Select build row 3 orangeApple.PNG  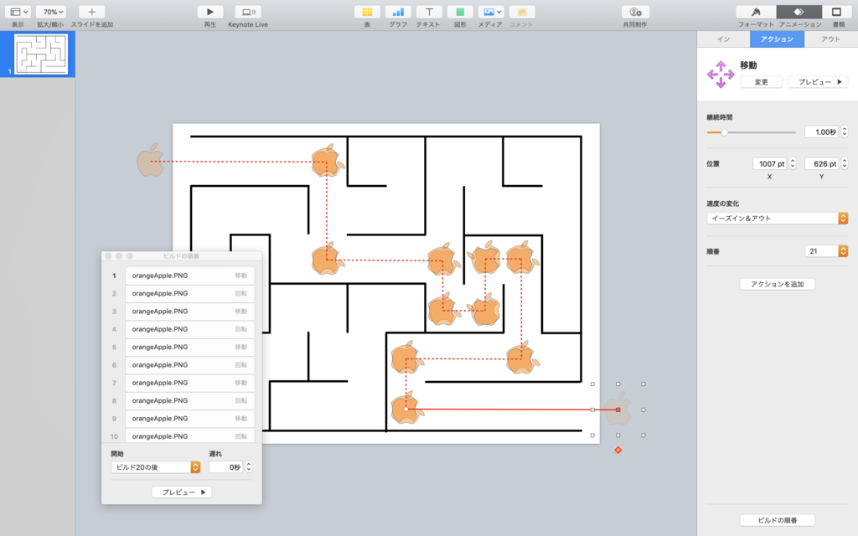coord(189,312)
